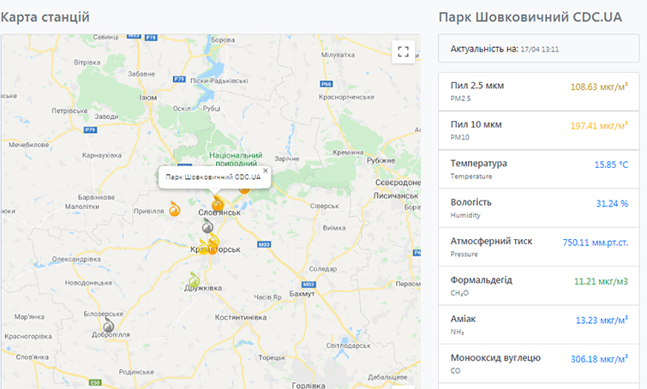Click the temperature value 15.85 °C
This screenshot has width=647, height=389.
[611, 165]
